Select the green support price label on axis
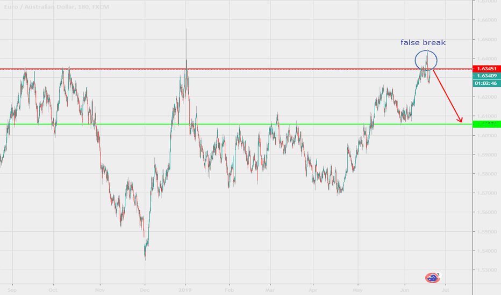Viewport: 501px width, 295px height. click(486, 124)
